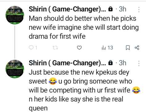Viewport: 146px width, 112px height.
Task: Open the profile picture of the second post
Action: [x=15, y=69]
